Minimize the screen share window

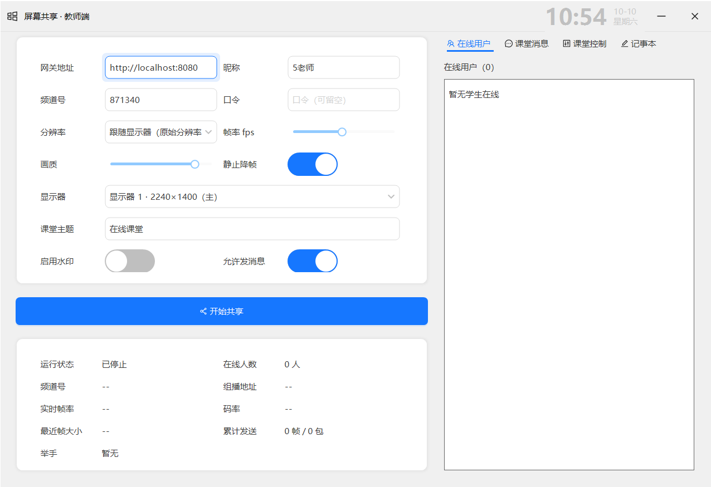coord(661,16)
